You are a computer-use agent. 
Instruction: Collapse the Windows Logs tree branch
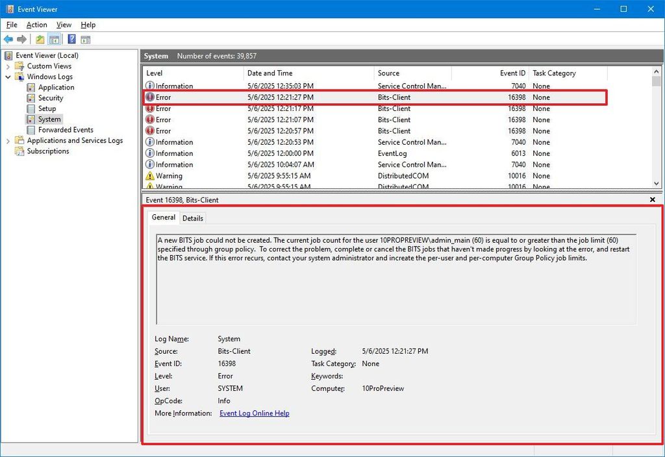[8, 76]
